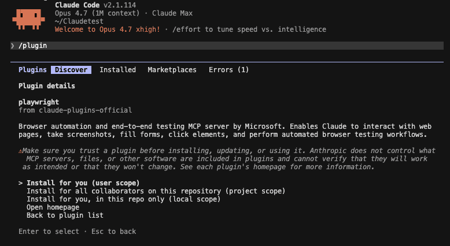Click the /plugin command input field

point(227,46)
